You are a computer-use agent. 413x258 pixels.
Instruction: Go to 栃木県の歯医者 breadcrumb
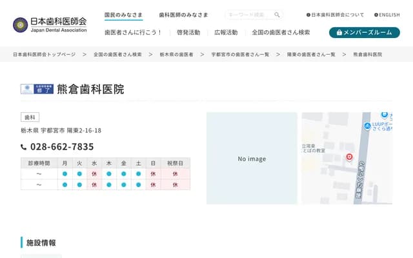click(176, 54)
